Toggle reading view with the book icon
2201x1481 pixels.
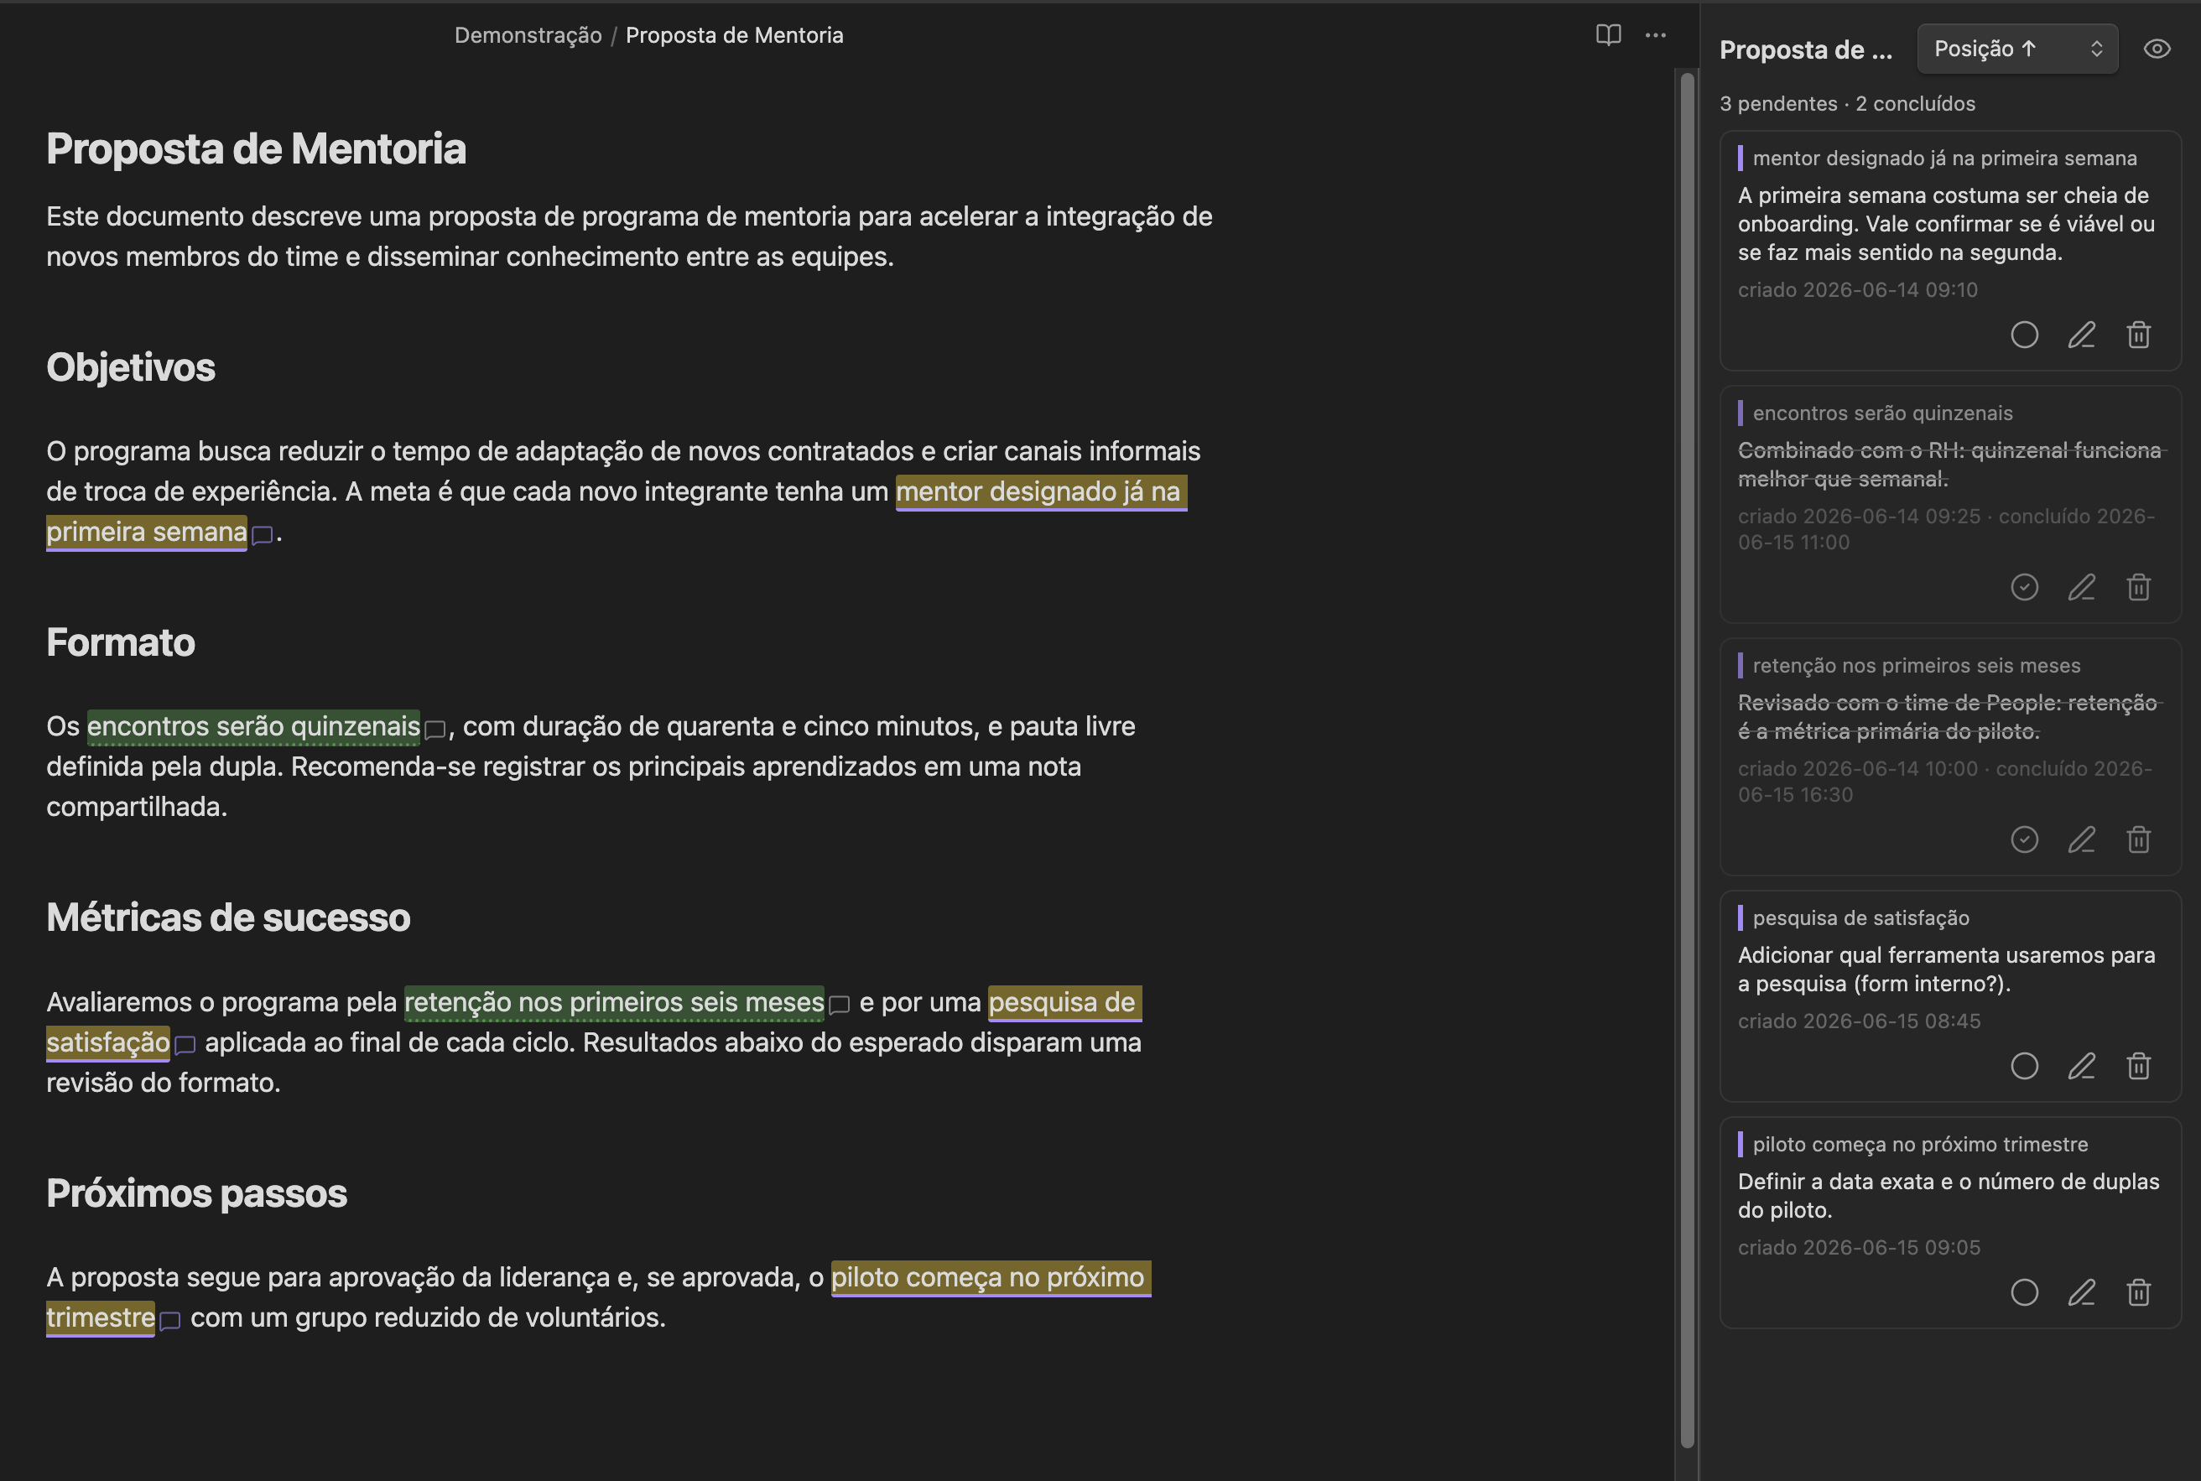pyautogui.click(x=1608, y=35)
